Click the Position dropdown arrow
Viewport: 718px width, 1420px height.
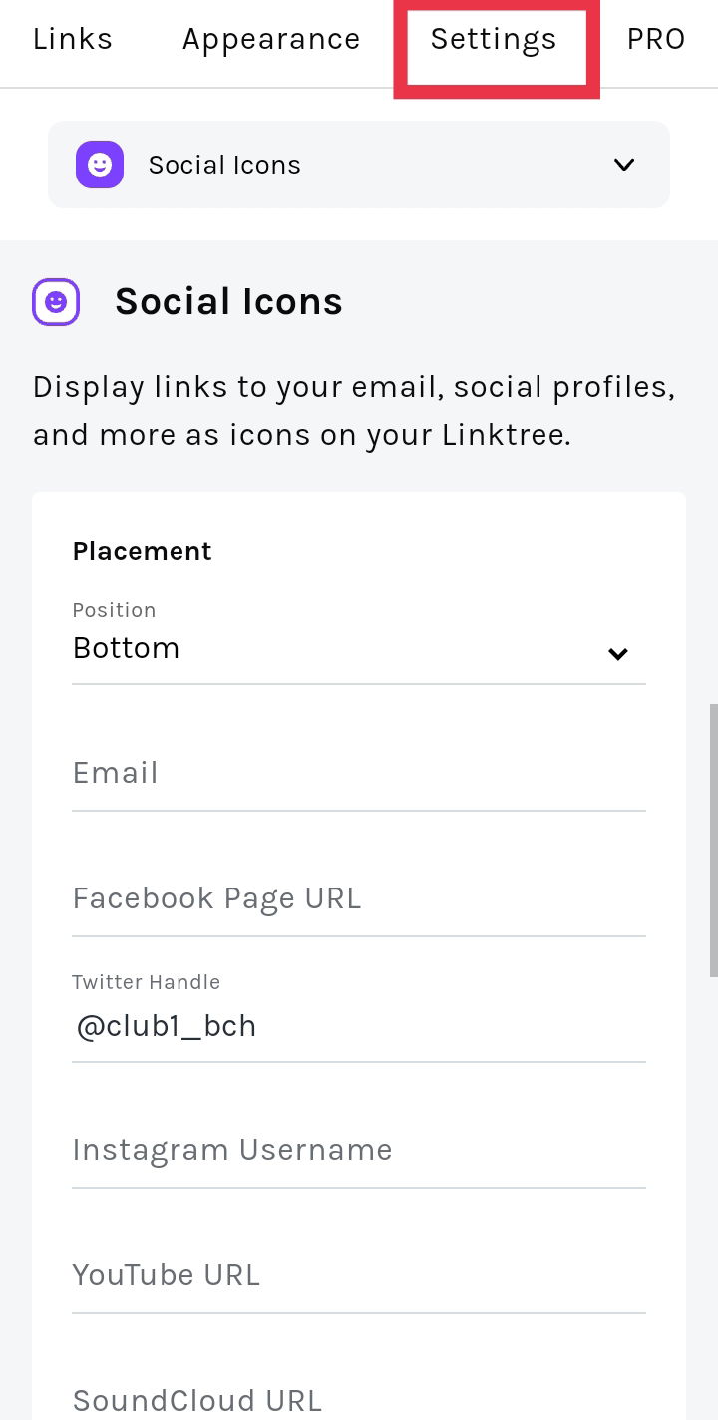point(618,654)
